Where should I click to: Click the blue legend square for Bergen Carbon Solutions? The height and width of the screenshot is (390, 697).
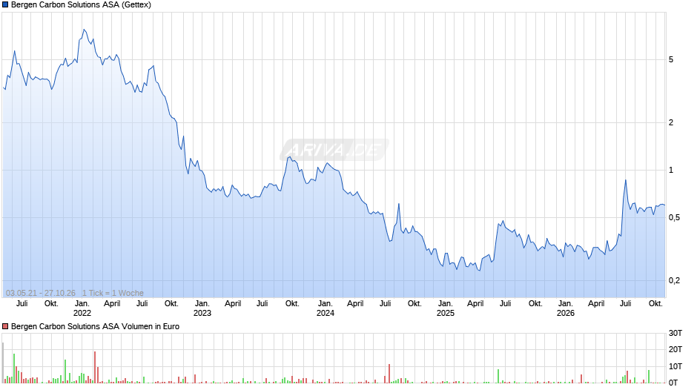click(x=5, y=5)
